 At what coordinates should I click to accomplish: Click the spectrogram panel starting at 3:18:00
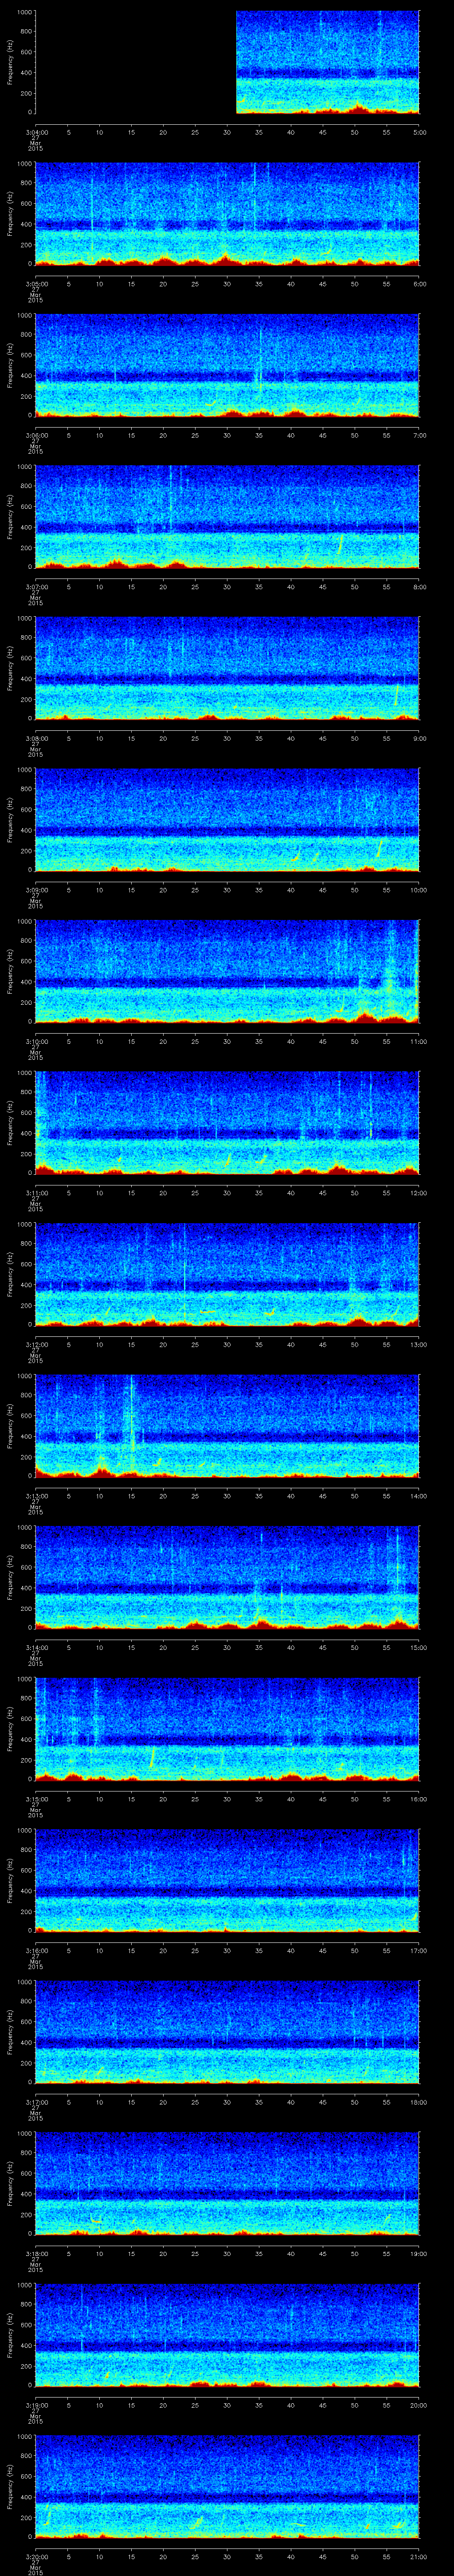click(227, 2184)
